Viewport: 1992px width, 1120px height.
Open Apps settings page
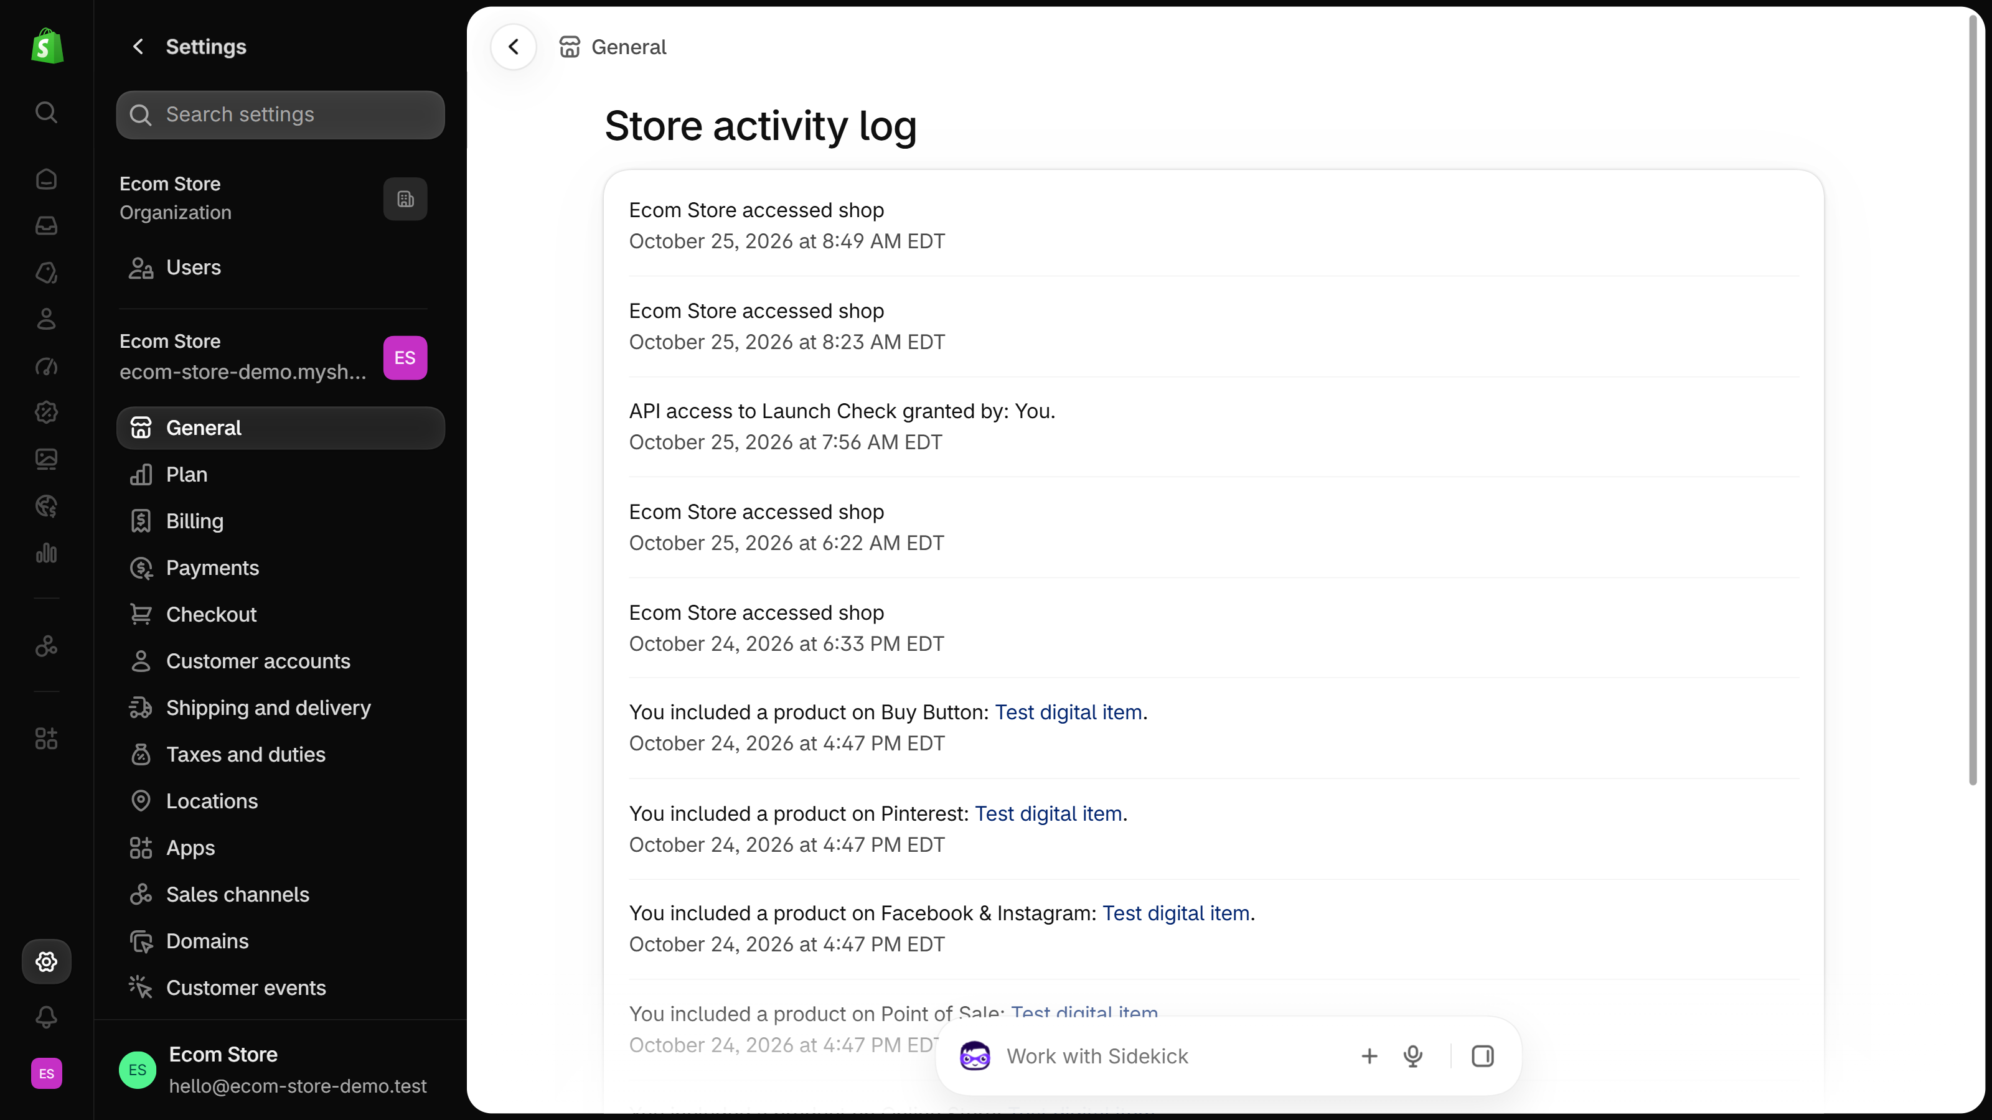coord(281,848)
